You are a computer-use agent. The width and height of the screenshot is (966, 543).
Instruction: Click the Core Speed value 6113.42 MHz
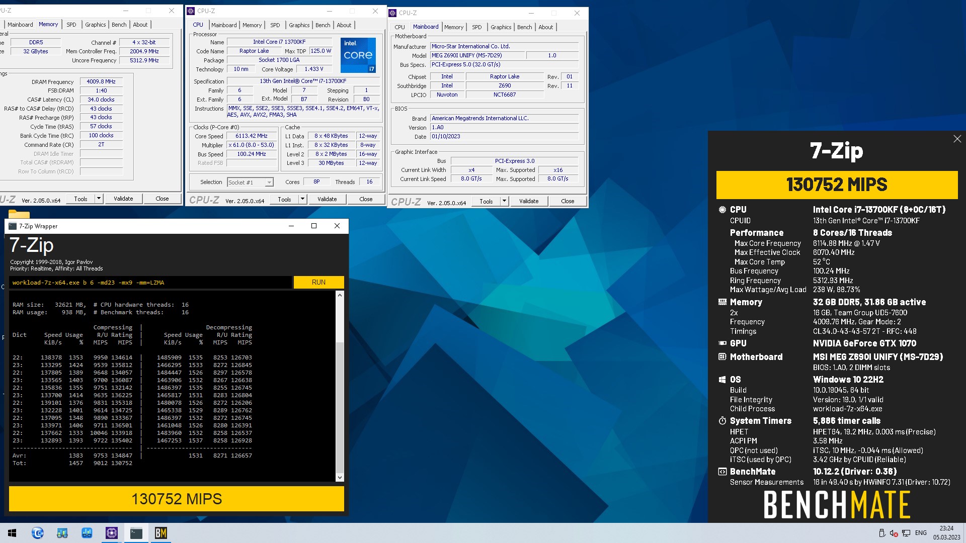pyautogui.click(x=252, y=136)
